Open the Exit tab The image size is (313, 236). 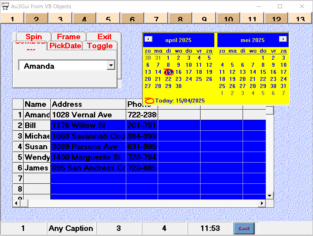[x=104, y=37]
